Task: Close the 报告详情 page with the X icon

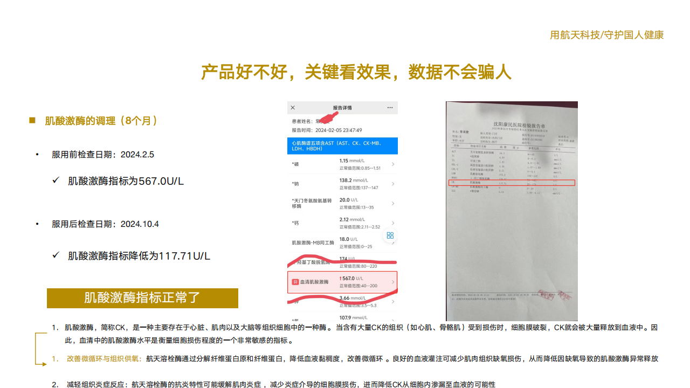Action: [293, 108]
